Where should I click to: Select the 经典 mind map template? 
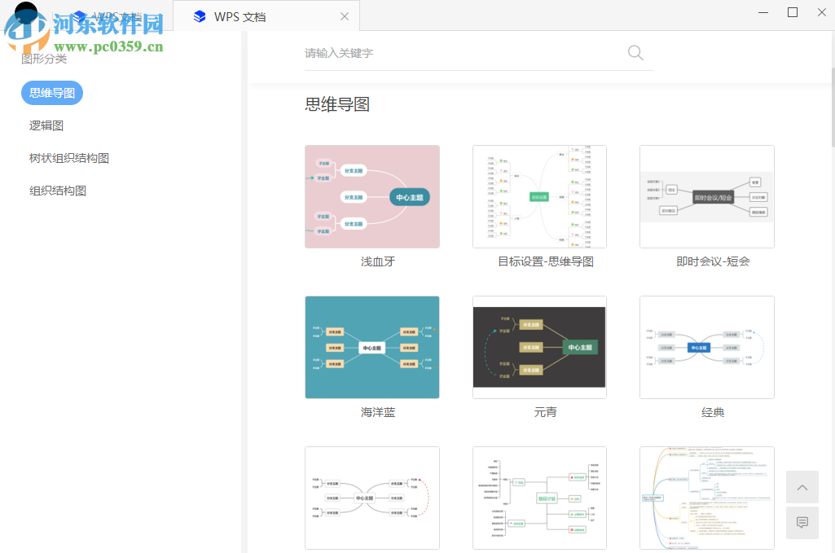point(706,348)
